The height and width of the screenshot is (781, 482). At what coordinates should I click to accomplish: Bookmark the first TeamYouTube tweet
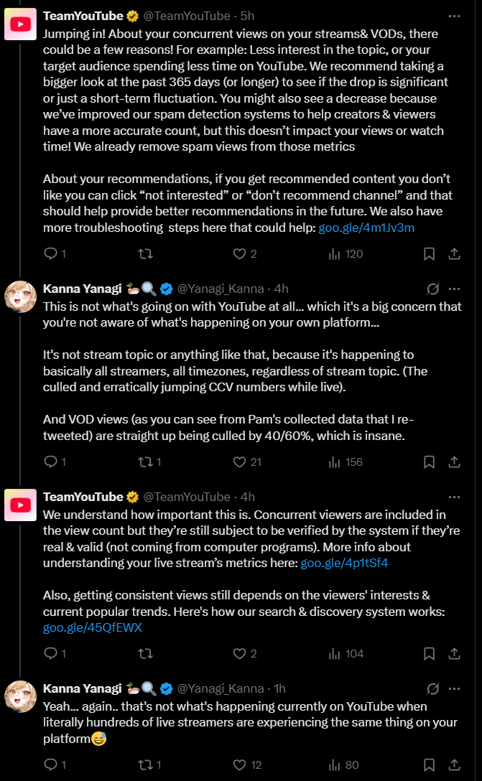(x=429, y=253)
